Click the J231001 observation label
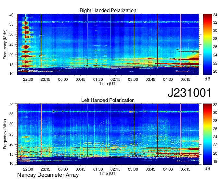 [x=189, y=93]
